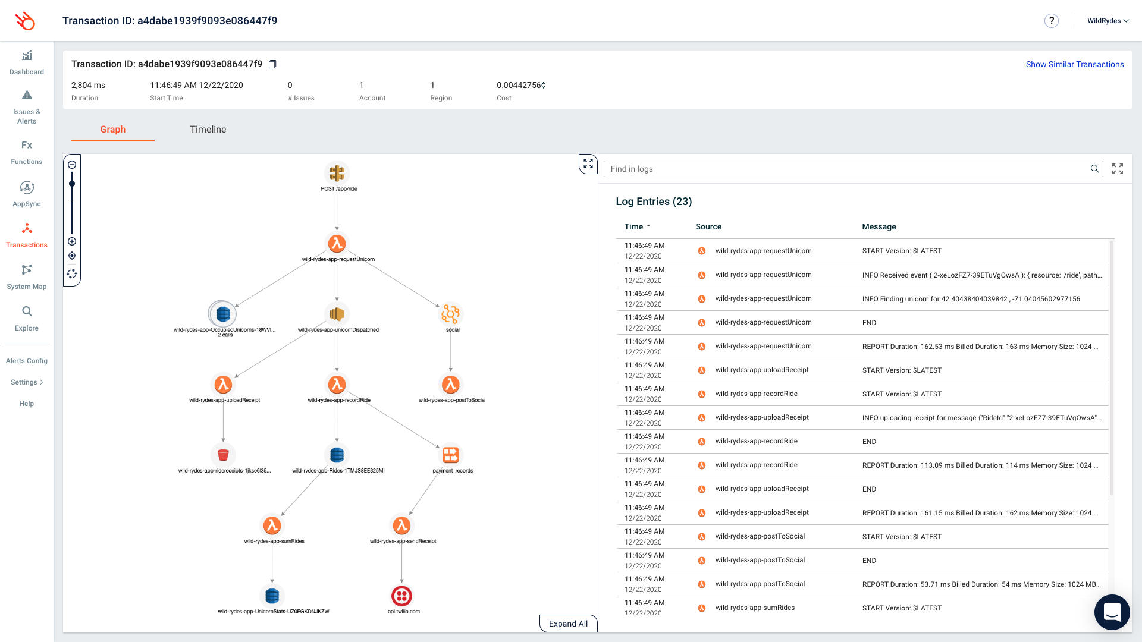The height and width of the screenshot is (642, 1142).
Task: Click the Source column header
Action: click(x=708, y=226)
